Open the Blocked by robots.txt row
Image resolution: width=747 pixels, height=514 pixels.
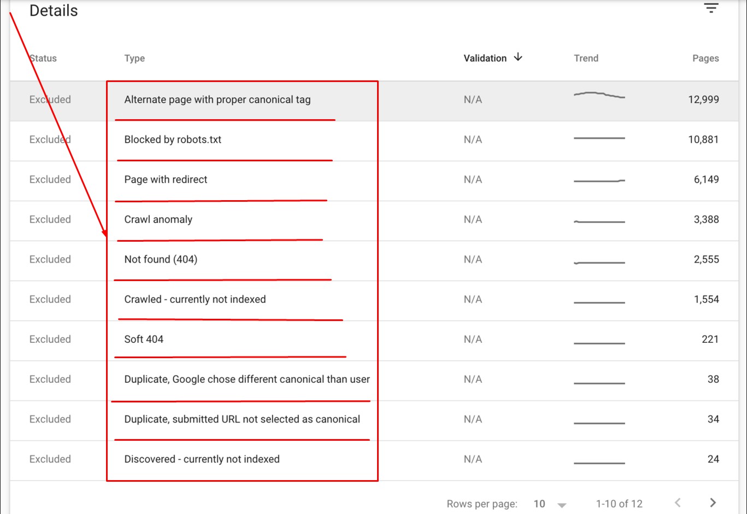tap(173, 139)
